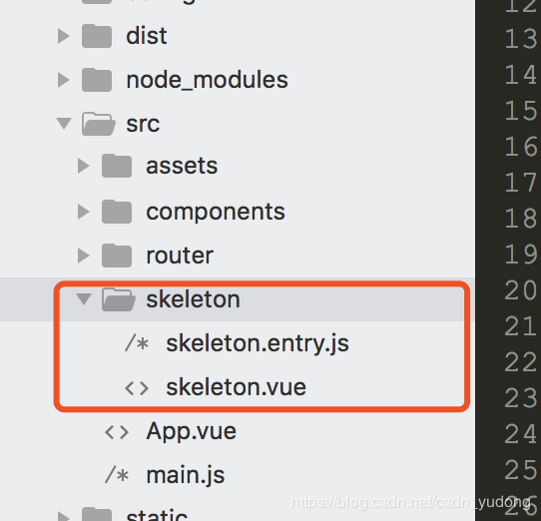Screen dimensions: 541x521
Task: Click line number 16 in gutter
Action: 521,147
